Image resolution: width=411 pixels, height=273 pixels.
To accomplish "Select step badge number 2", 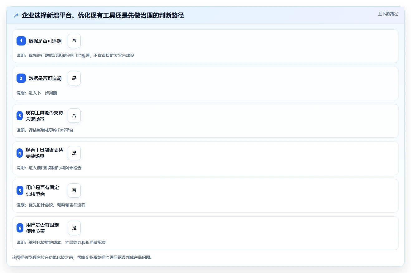I will coord(21,78).
